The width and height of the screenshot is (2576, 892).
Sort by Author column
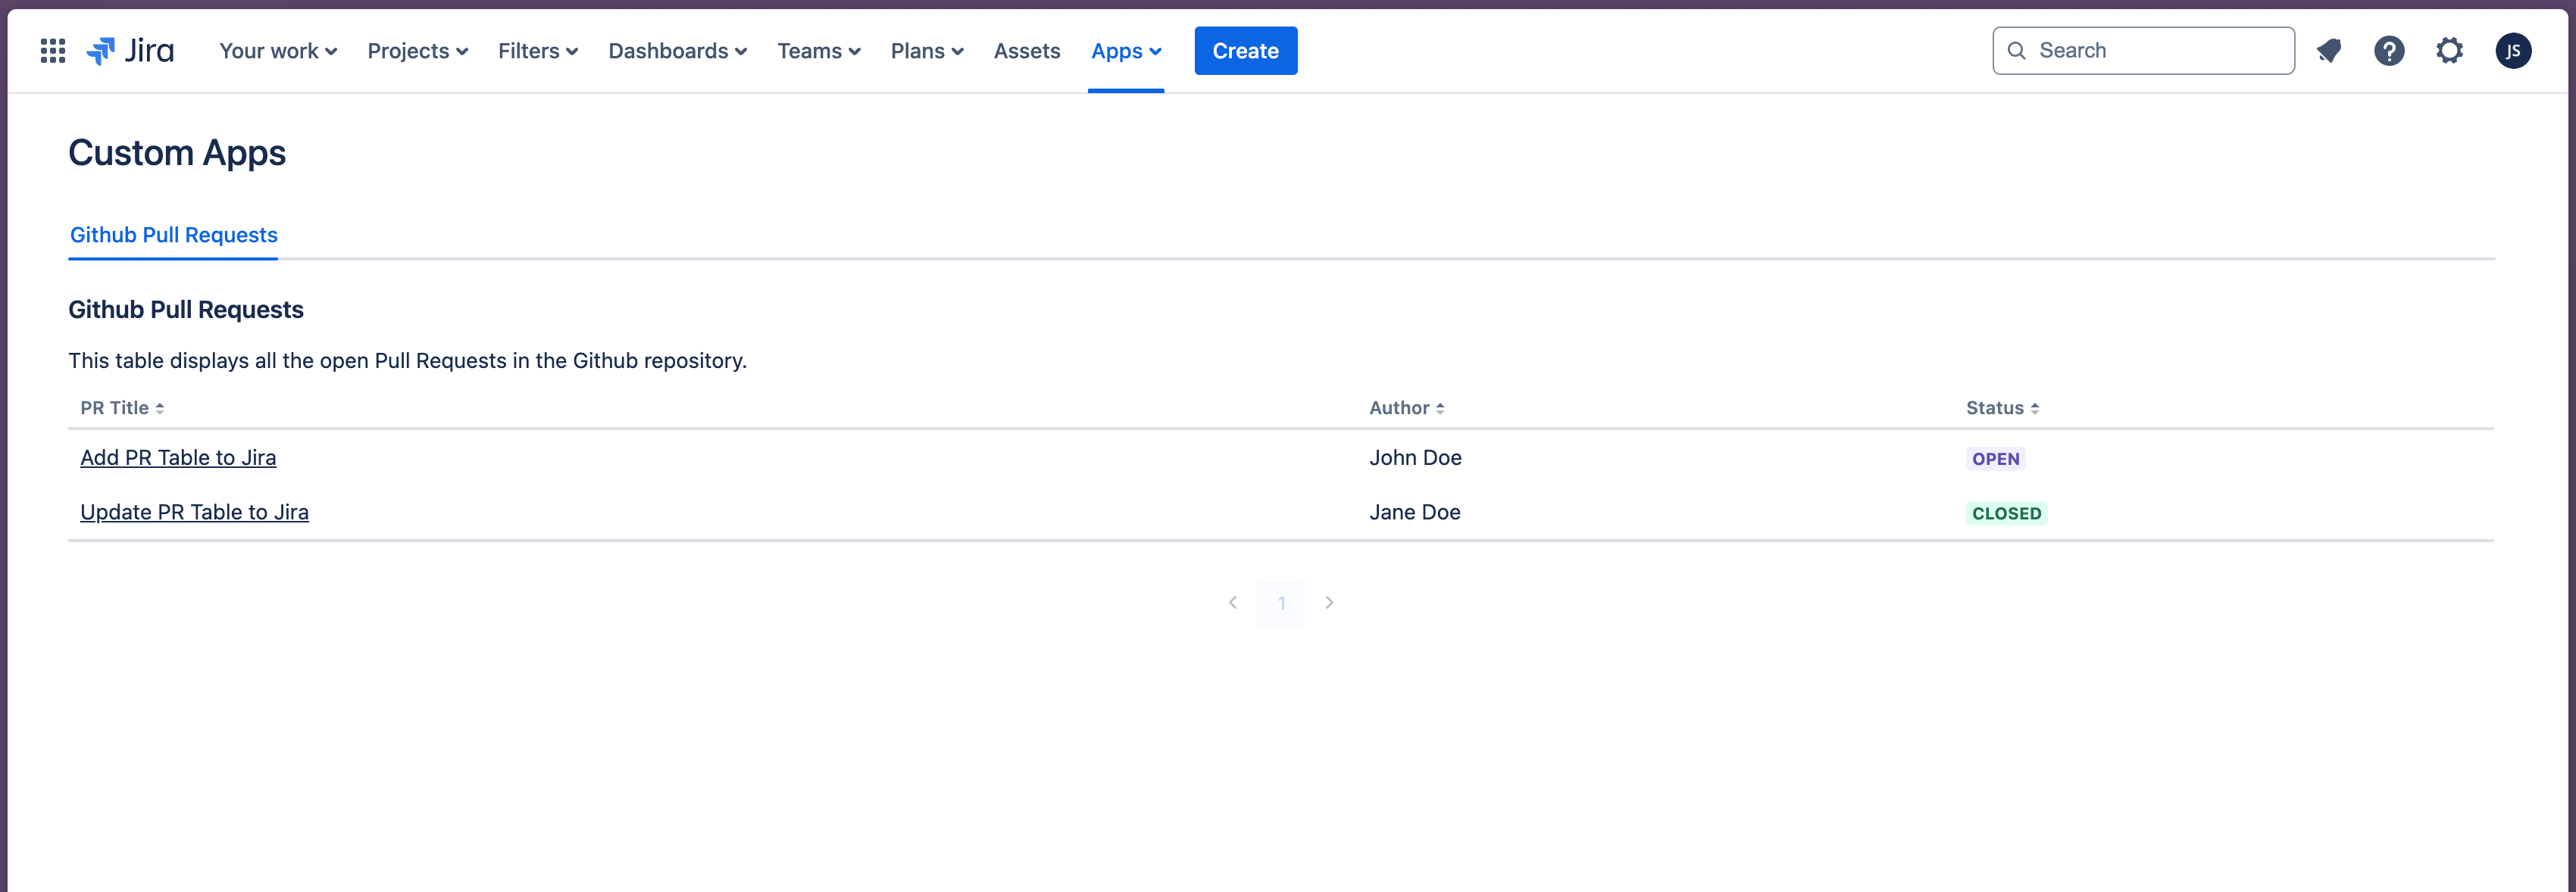point(1408,407)
